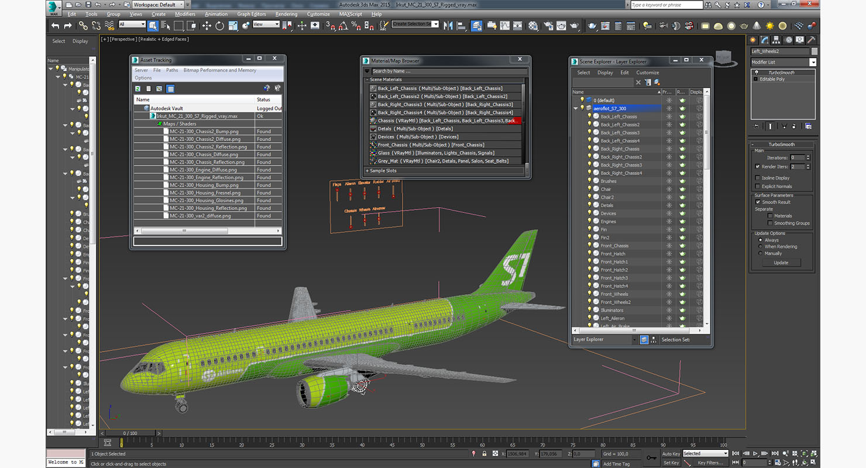Select the Always update radio button

coord(760,240)
